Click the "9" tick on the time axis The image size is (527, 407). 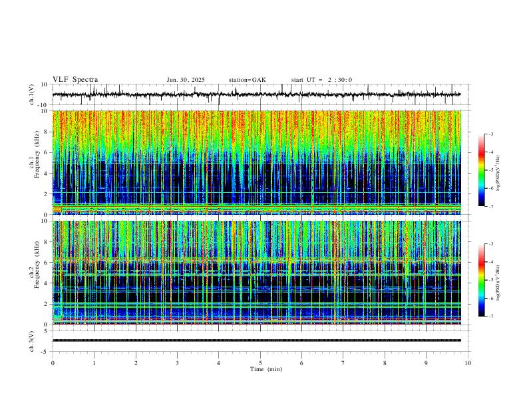[426, 363]
